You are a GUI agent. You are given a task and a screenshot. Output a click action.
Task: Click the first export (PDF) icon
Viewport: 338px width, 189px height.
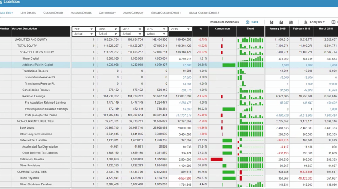[272, 22]
